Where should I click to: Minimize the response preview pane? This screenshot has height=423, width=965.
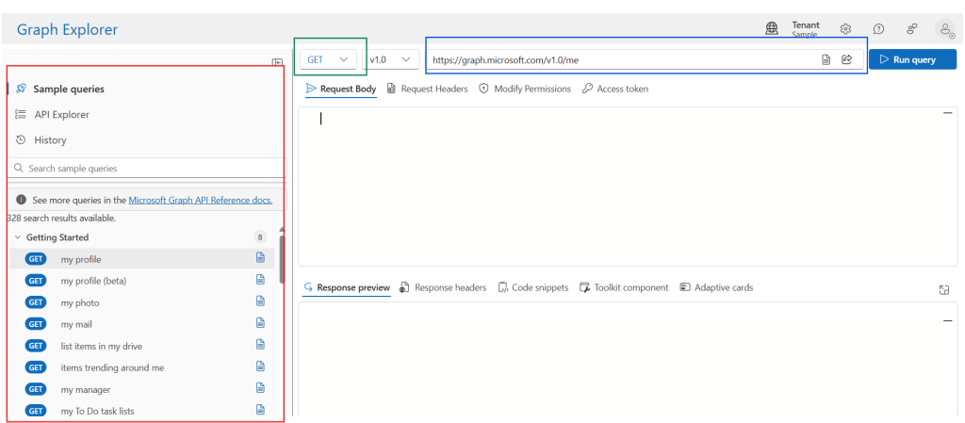[947, 321]
